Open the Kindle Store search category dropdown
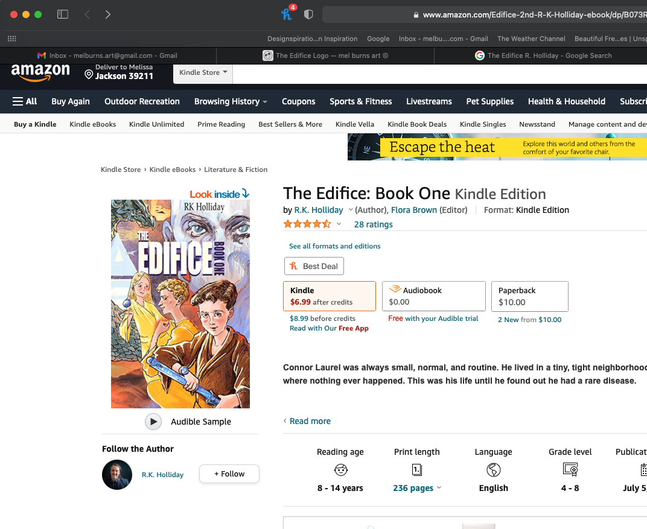647x529 pixels. point(203,73)
